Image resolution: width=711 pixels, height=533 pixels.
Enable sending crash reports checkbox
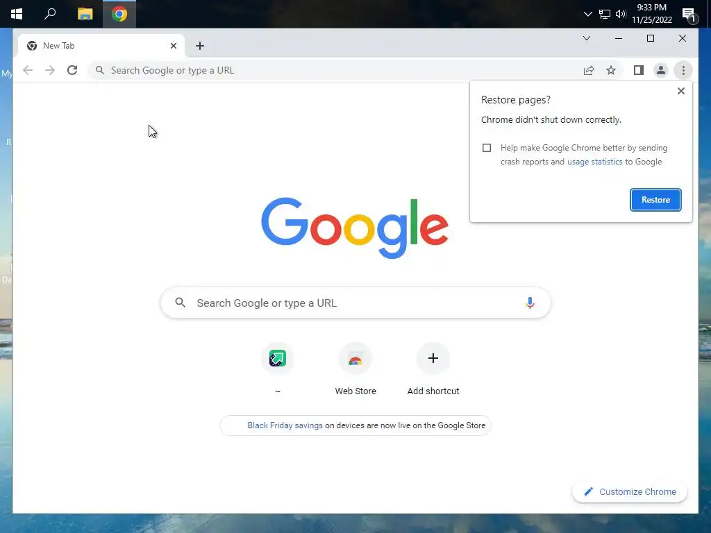pyautogui.click(x=487, y=148)
